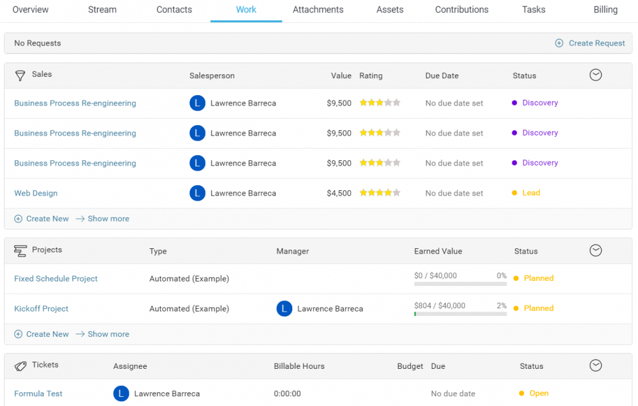The height and width of the screenshot is (406, 638).
Task: Open the Billing tab
Action: 605,10
